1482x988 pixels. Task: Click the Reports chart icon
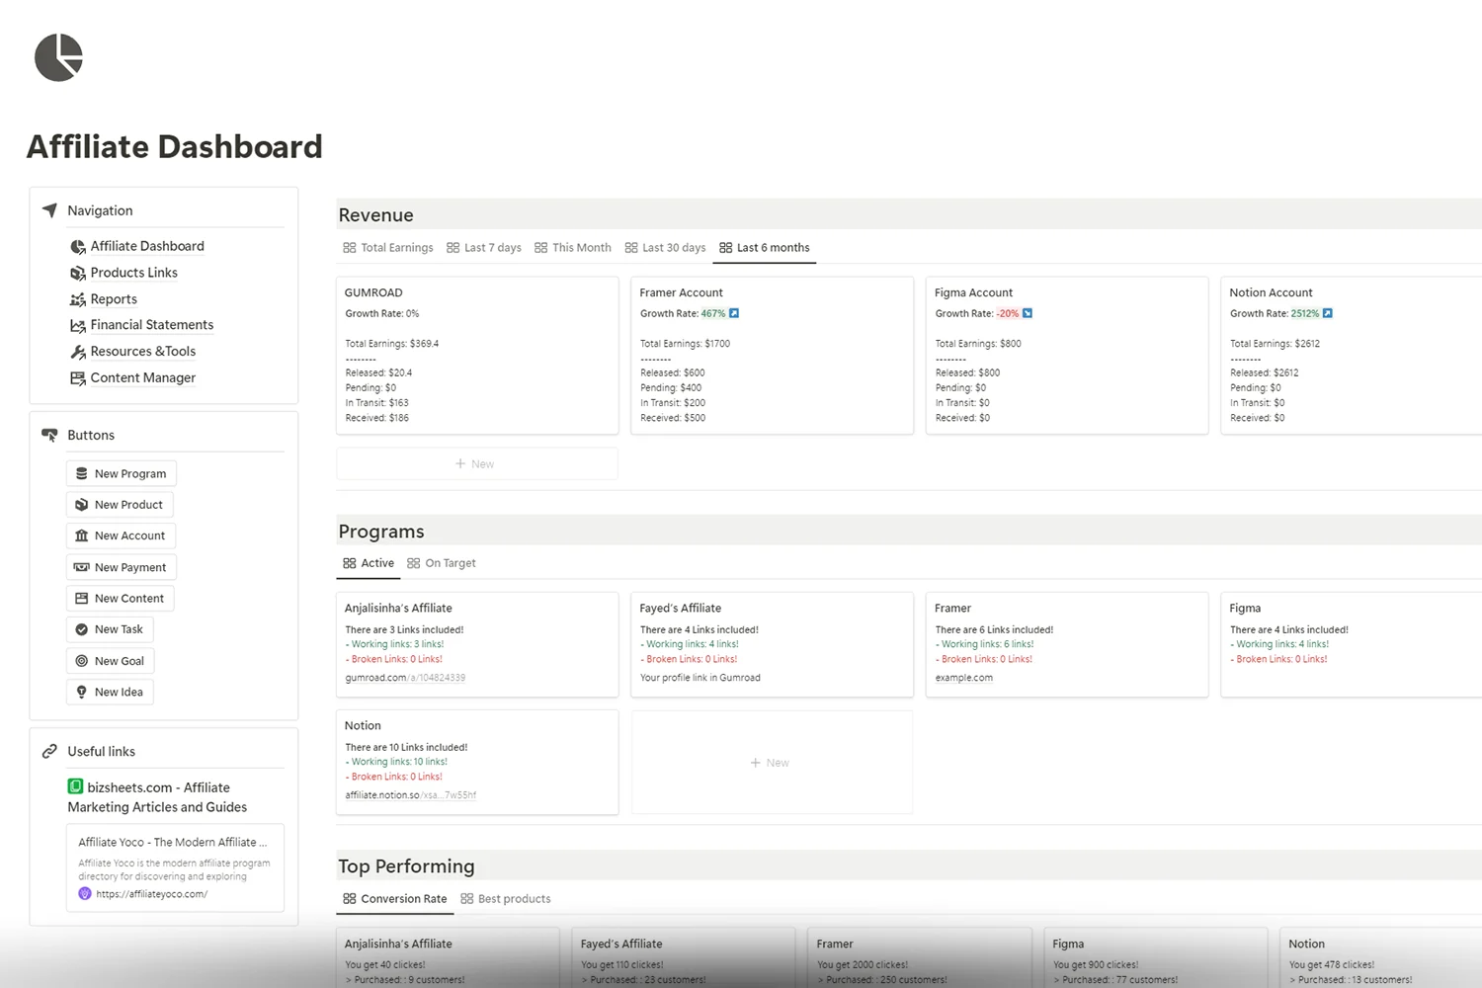[x=78, y=299]
